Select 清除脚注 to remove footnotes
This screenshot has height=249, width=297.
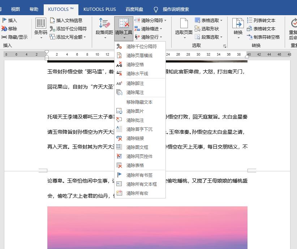pyautogui.click(x=134, y=84)
